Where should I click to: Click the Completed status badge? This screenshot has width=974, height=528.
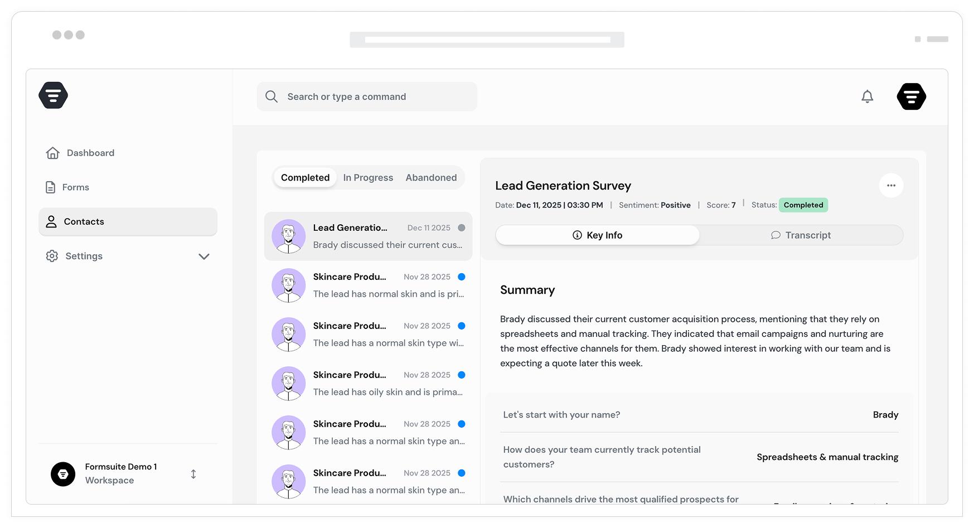(803, 205)
